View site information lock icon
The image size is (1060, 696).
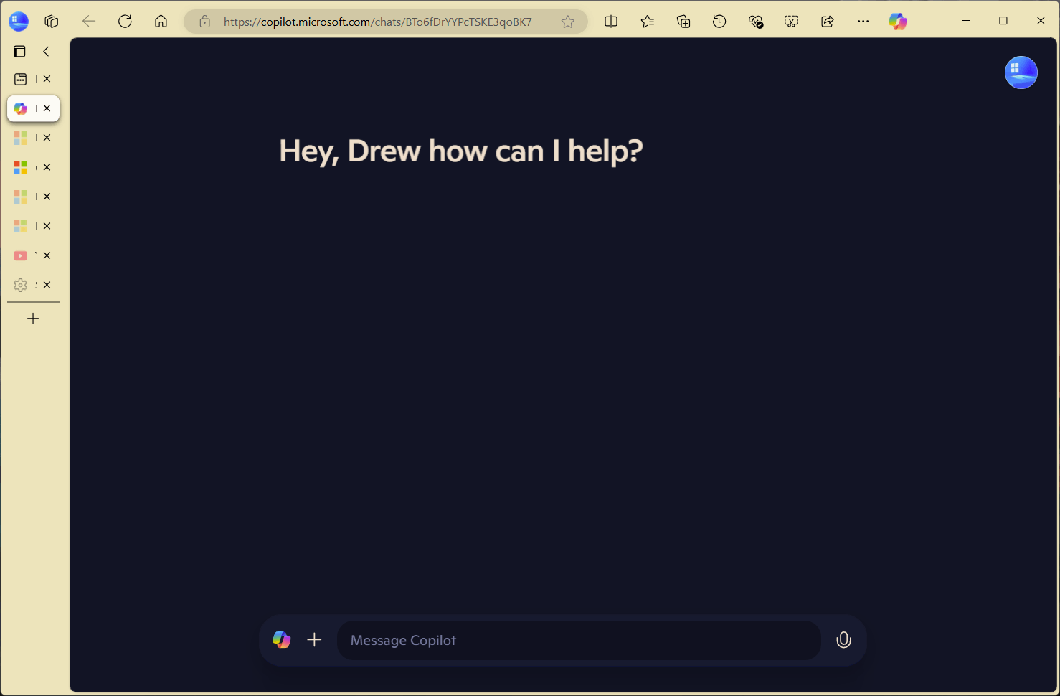coord(205,22)
